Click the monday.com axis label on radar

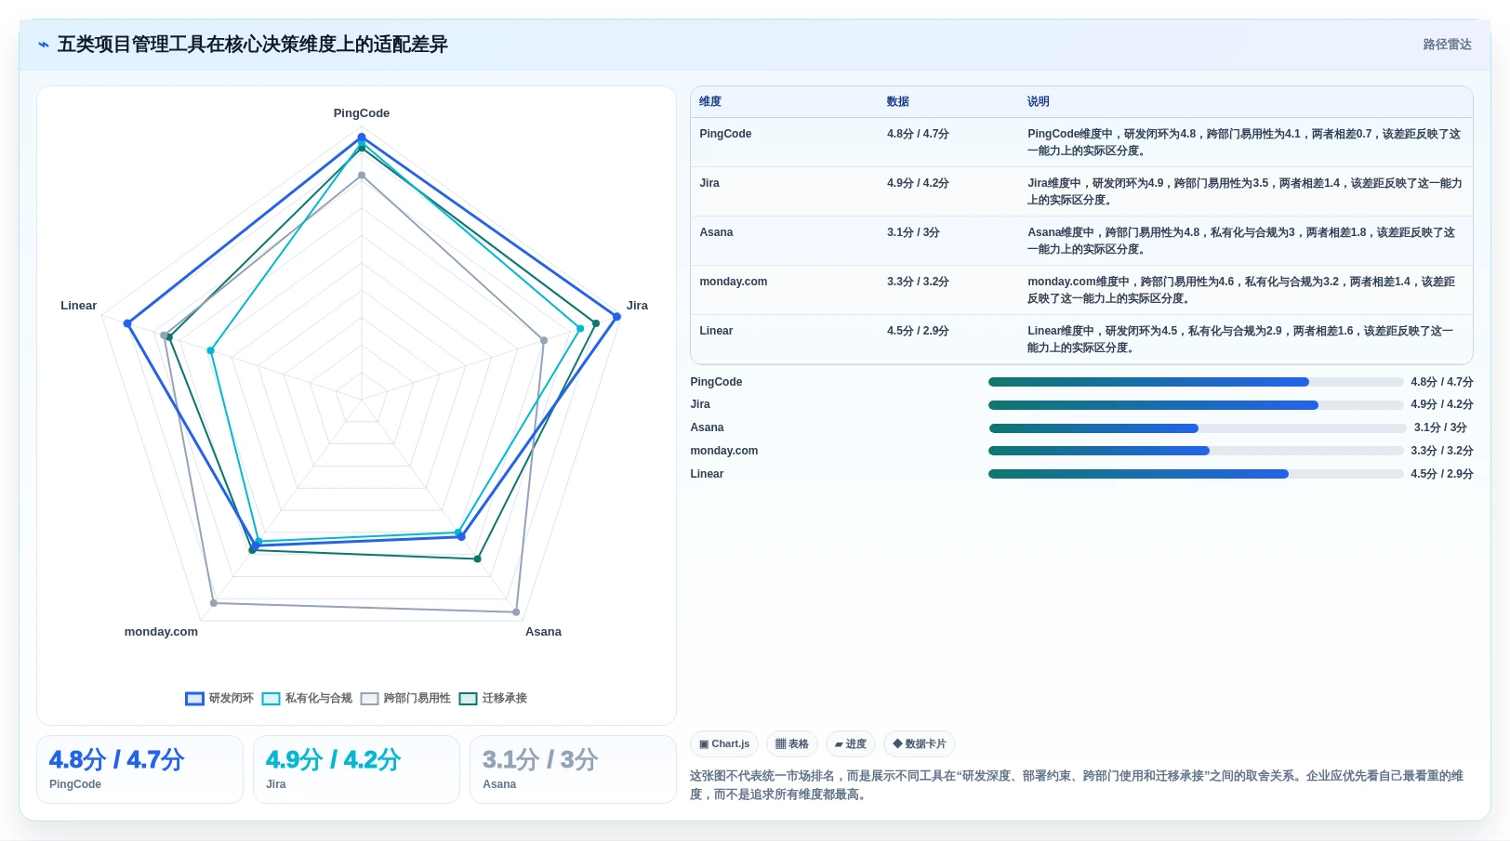(161, 632)
